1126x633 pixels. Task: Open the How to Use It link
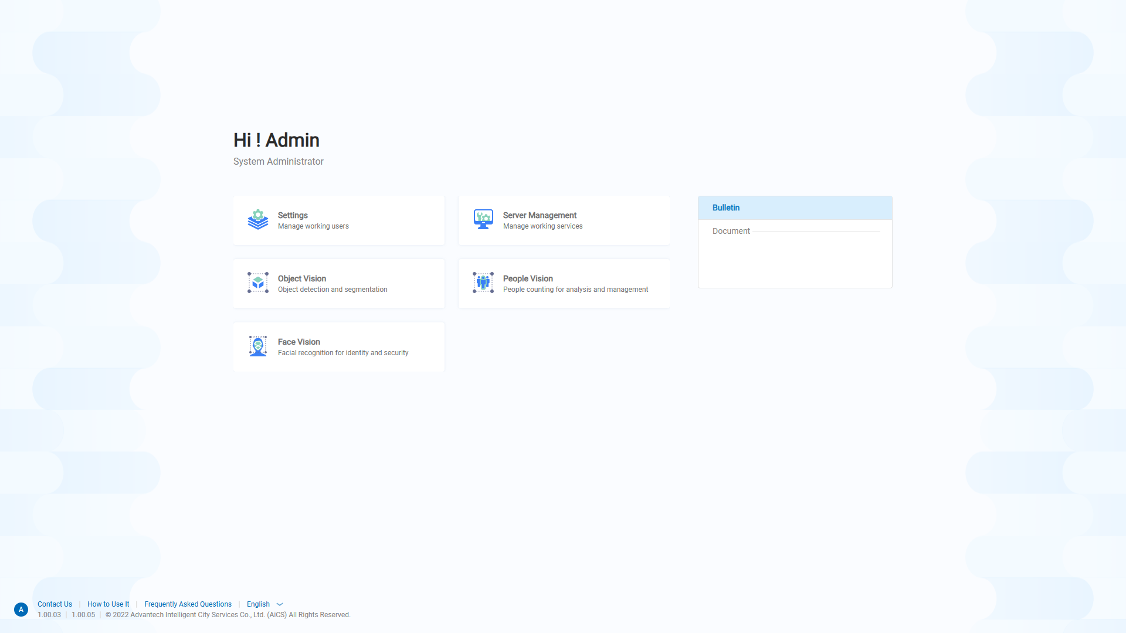tap(108, 604)
